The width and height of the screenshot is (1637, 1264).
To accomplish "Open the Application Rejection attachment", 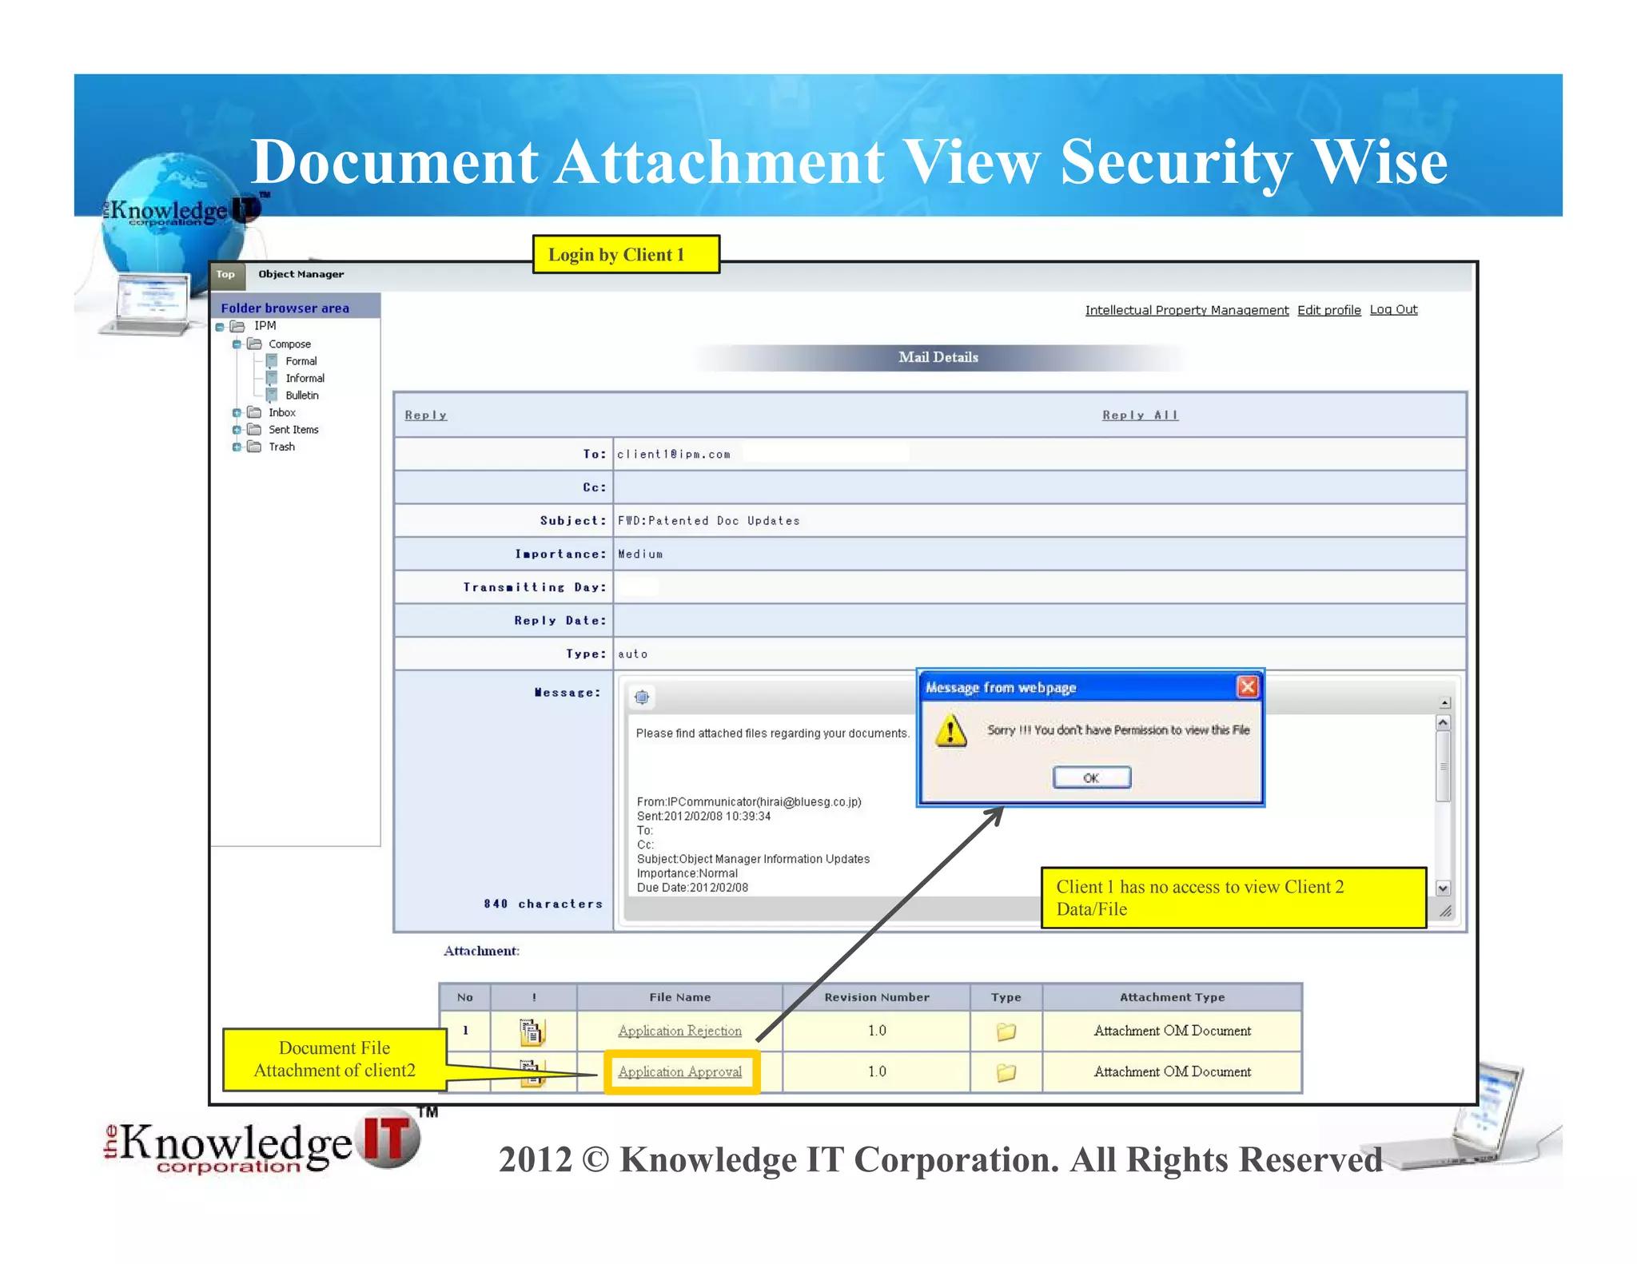I will [679, 1031].
